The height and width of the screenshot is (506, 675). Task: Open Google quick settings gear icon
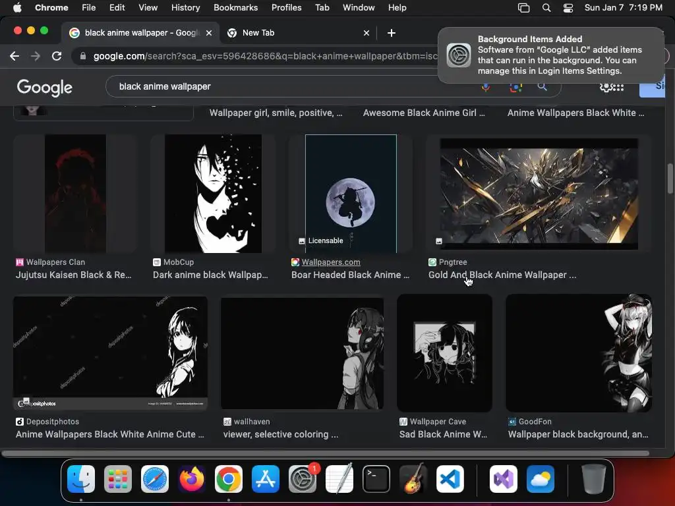coord(605,87)
